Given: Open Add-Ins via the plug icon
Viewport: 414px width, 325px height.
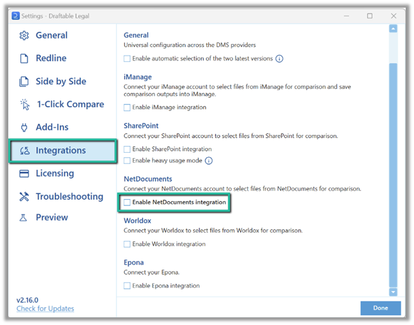Looking at the screenshot, I should (x=24, y=127).
